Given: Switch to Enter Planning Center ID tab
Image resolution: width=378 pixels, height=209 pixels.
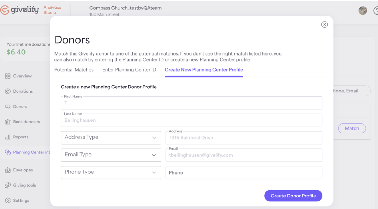Looking at the screenshot, I should [x=129, y=70].
